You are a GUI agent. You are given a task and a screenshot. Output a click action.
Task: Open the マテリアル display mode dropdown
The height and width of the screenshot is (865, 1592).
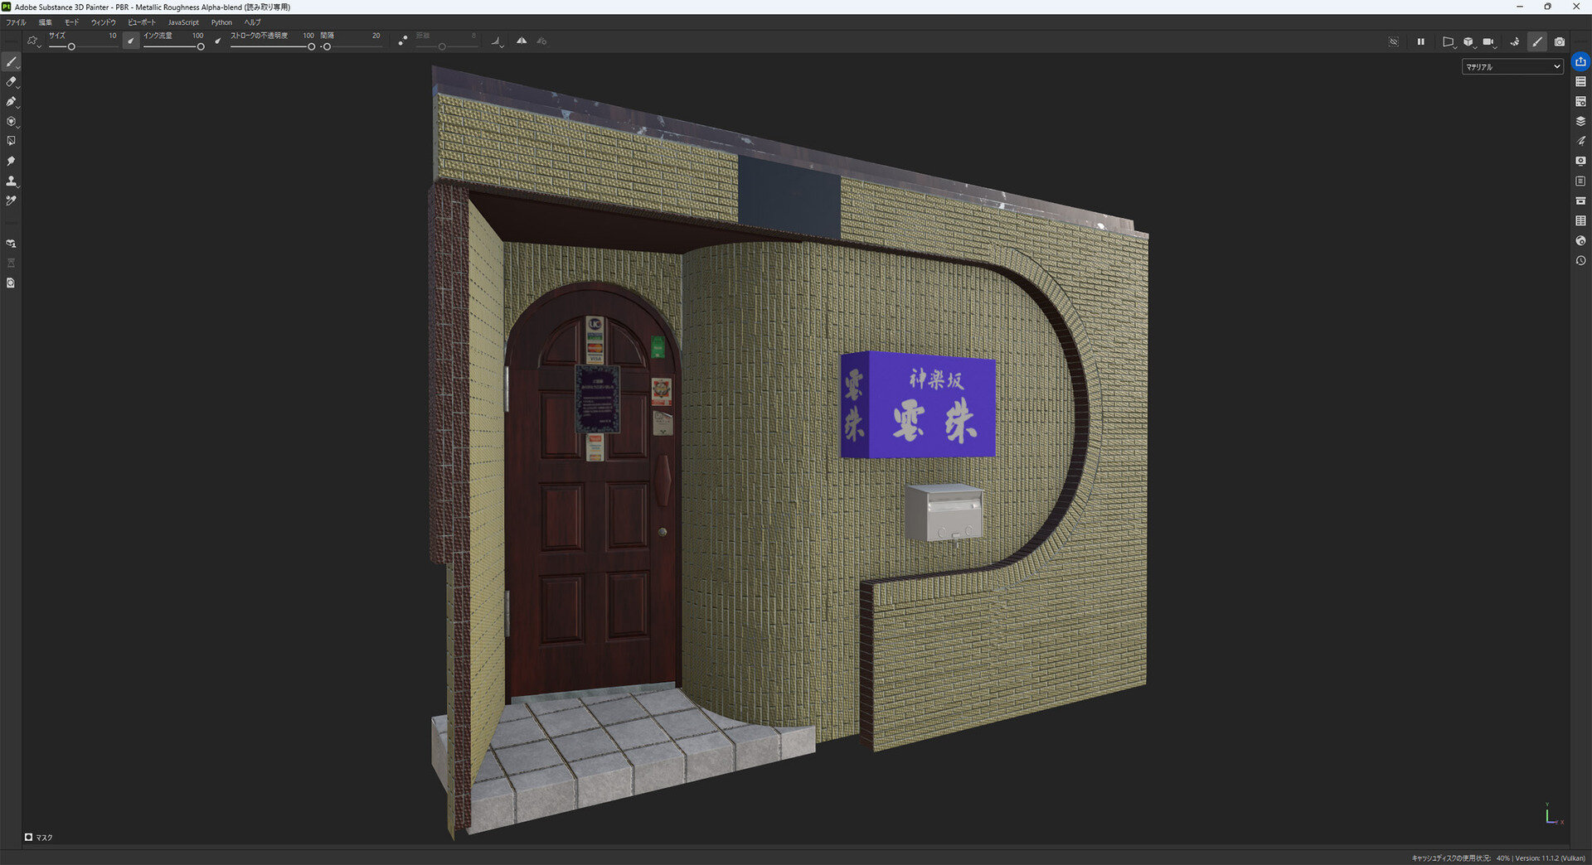1512,66
